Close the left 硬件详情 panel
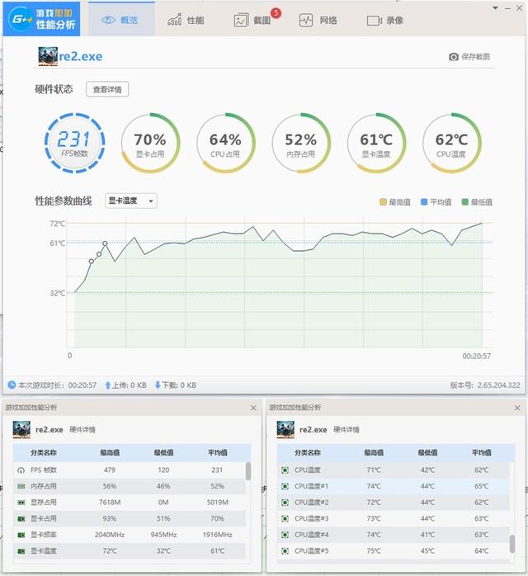The image size is (528, 576). [253, 408]
